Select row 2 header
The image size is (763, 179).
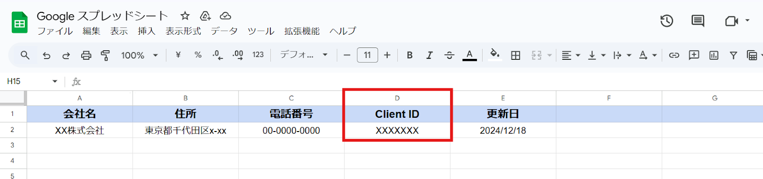(x=13, y=130)
